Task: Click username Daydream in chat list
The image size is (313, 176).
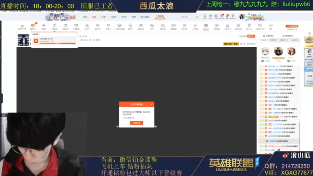Action: 273,74
